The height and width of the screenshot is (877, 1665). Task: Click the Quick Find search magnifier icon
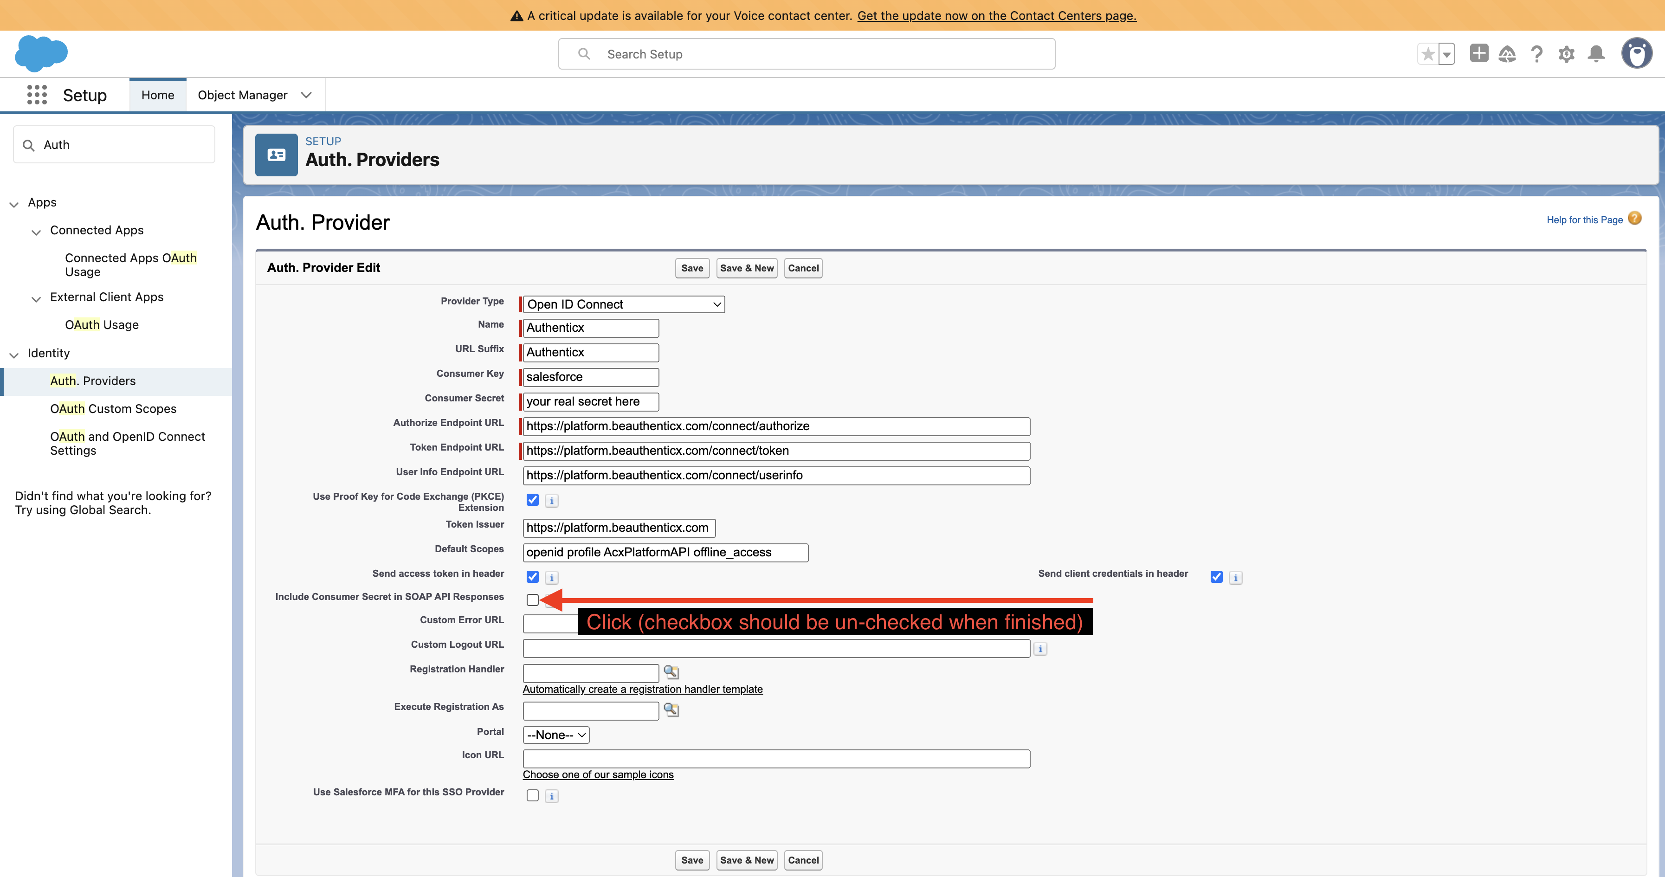(x=28, y=145)
